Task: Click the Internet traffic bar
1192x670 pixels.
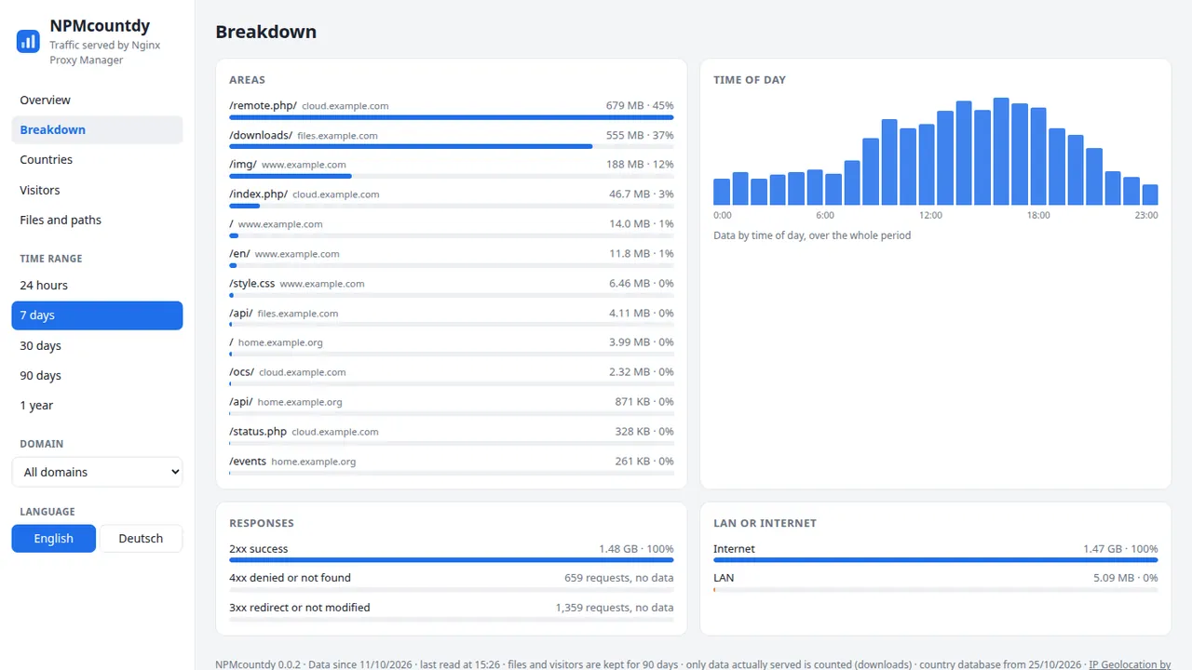Action: click(936, 560)
